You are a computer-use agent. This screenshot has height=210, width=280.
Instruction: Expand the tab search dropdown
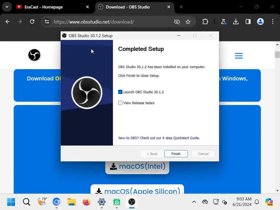tap(7, 7)
